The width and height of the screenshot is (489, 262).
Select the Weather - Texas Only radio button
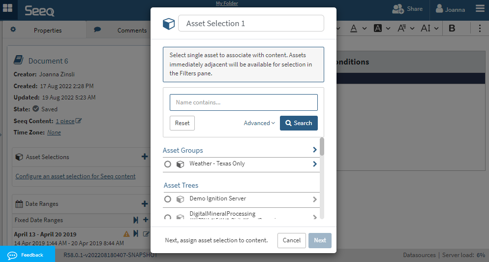coord(168,164)
